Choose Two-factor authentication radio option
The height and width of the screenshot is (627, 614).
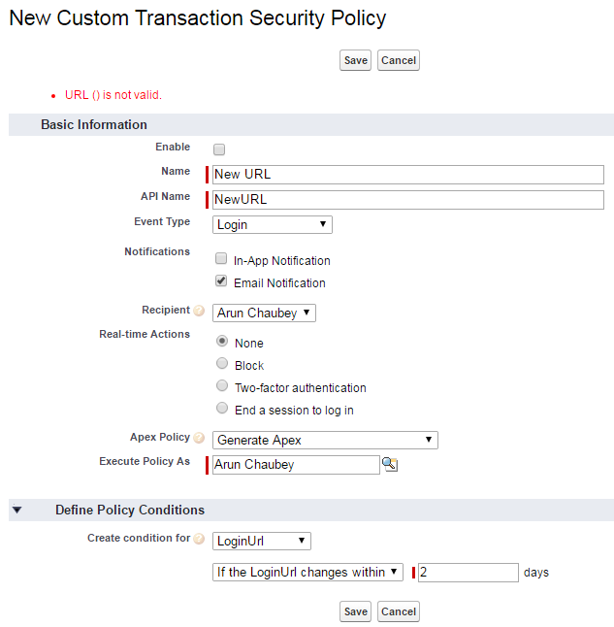click(222, 386)
